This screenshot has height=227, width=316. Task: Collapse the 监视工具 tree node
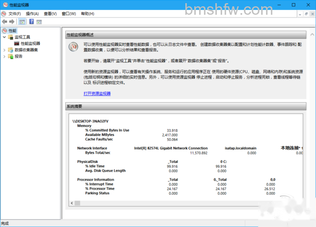click(4, 37)
